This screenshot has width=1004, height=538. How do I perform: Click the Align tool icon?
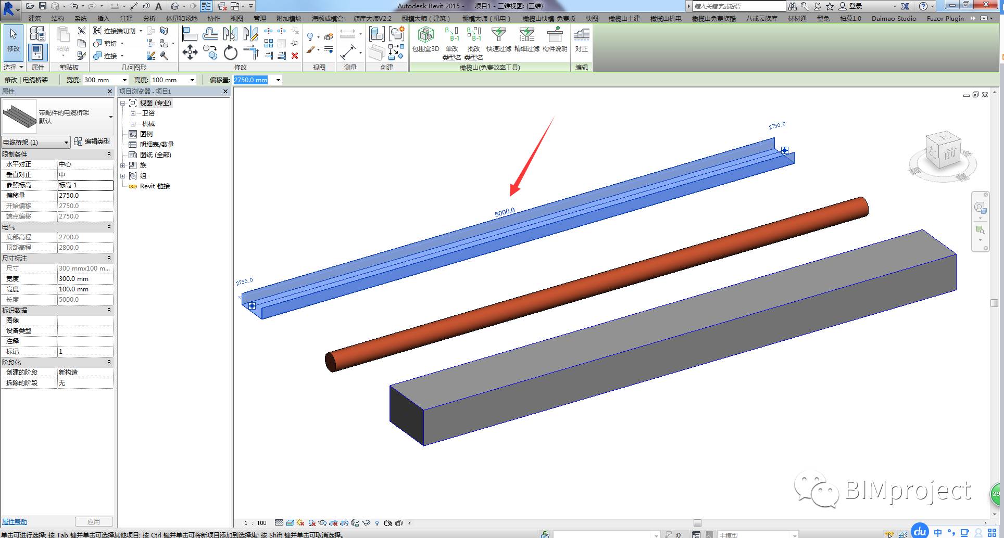pos(190,34)
